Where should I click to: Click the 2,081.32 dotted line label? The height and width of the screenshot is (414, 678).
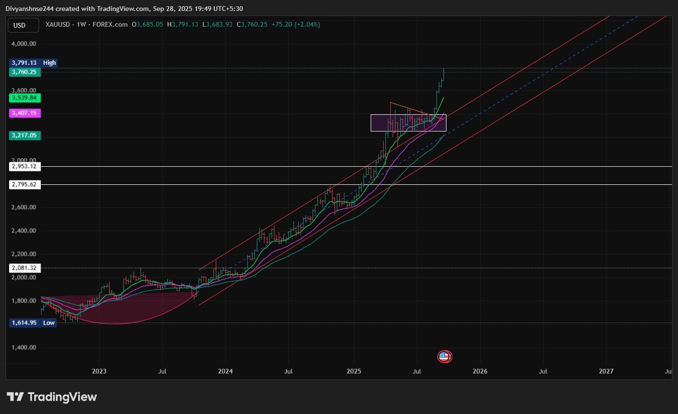[25, 268]
